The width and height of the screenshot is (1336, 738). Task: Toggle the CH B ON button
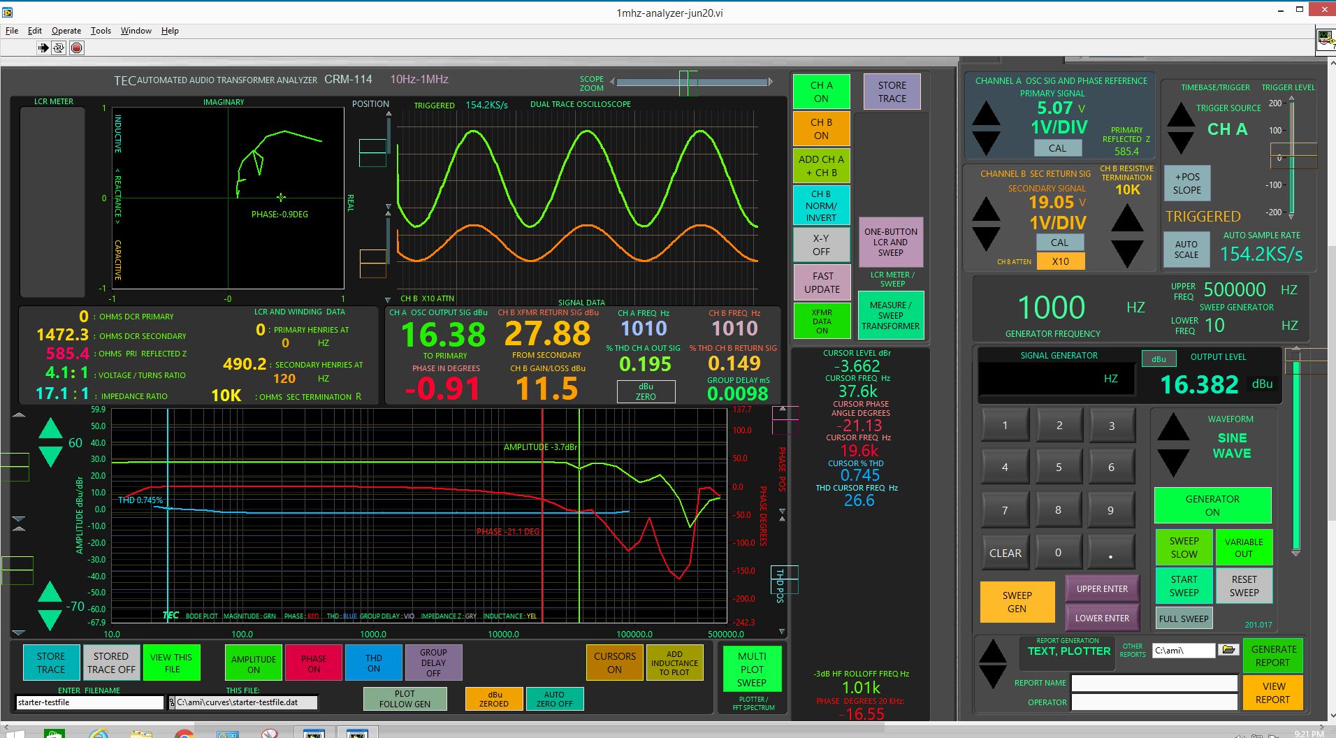822,129
